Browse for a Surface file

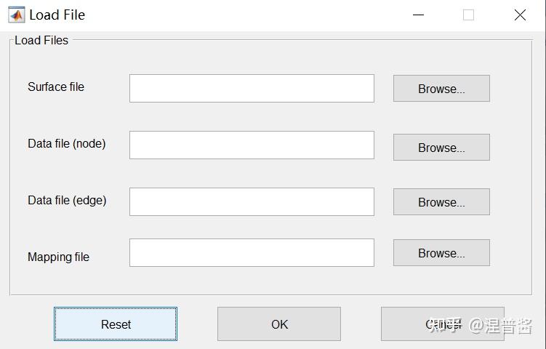click(x=441, y=89)
